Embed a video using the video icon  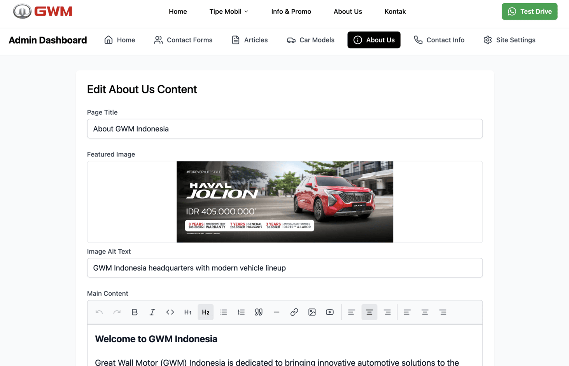click(x=330, y=312)
